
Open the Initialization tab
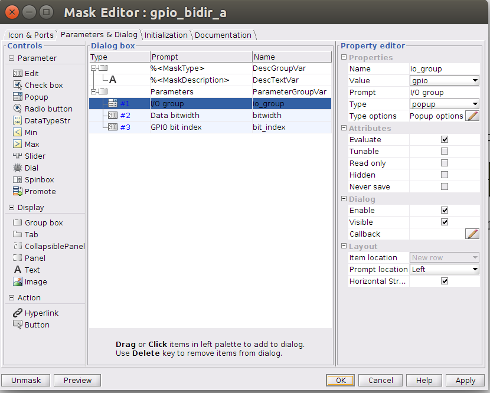tap(166, 35)
